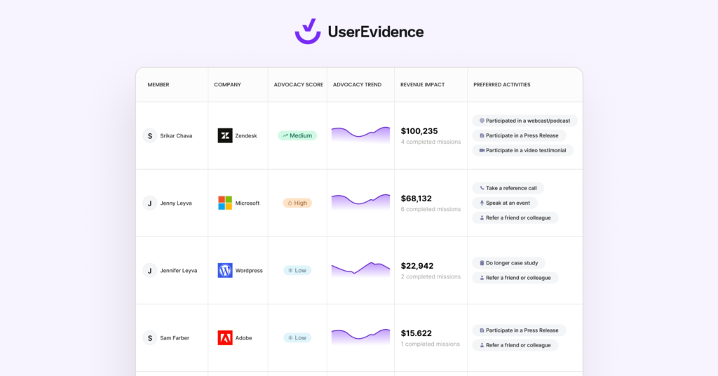
Task: Open the $68,132 revenue impact value
Action: pyautogui.click(x=416, y=199)
